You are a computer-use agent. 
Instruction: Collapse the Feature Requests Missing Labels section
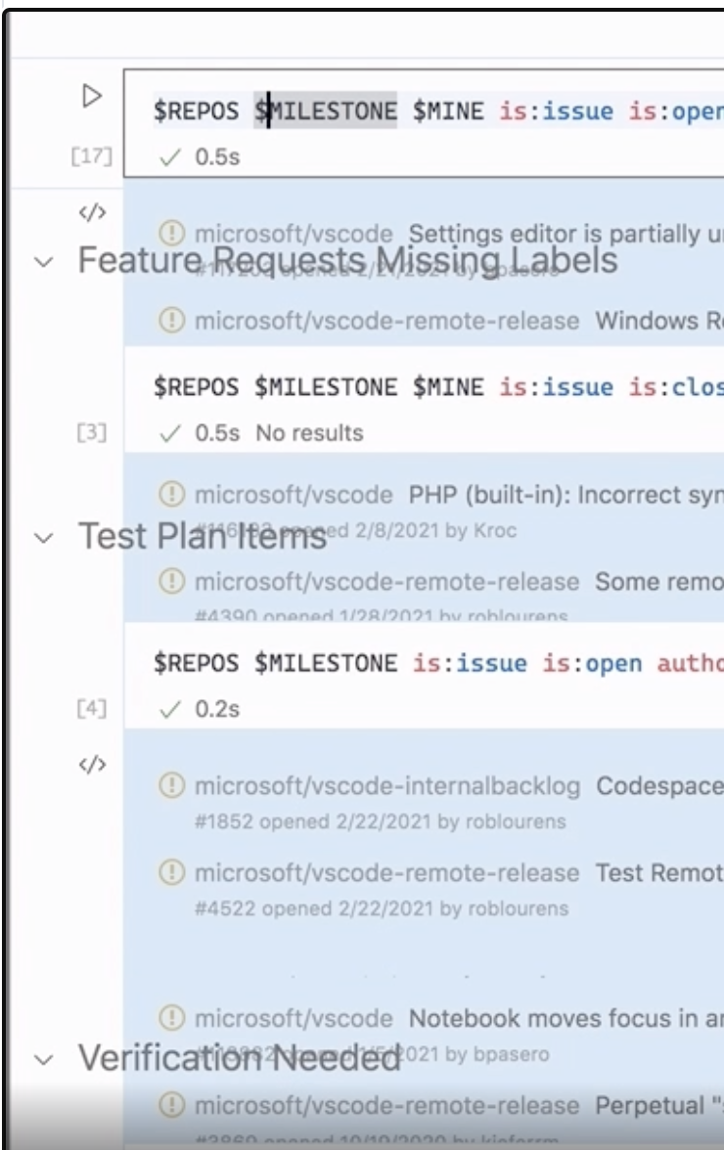41,260
